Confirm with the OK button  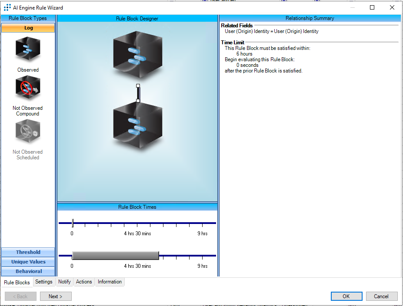(x=346, y=296)
